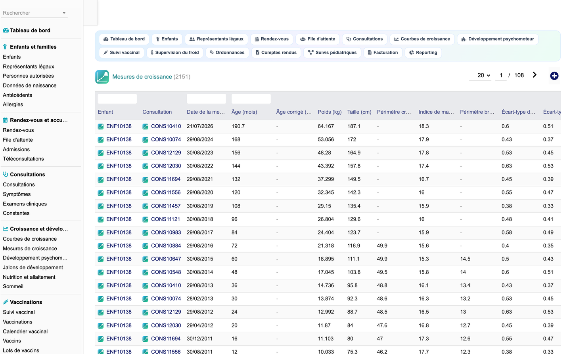The height and width of the screenshot is (354, 573).
Task: Sort by Poids (kg) column header
Action: [330, 112]
